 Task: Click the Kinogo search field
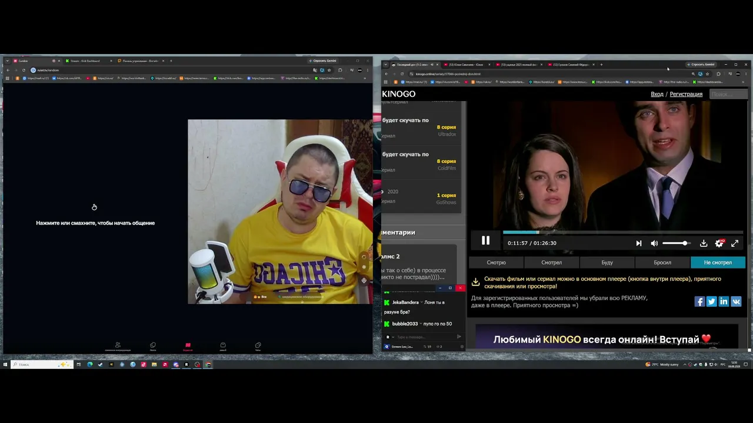pyautogui.click(x=727, y=94)
